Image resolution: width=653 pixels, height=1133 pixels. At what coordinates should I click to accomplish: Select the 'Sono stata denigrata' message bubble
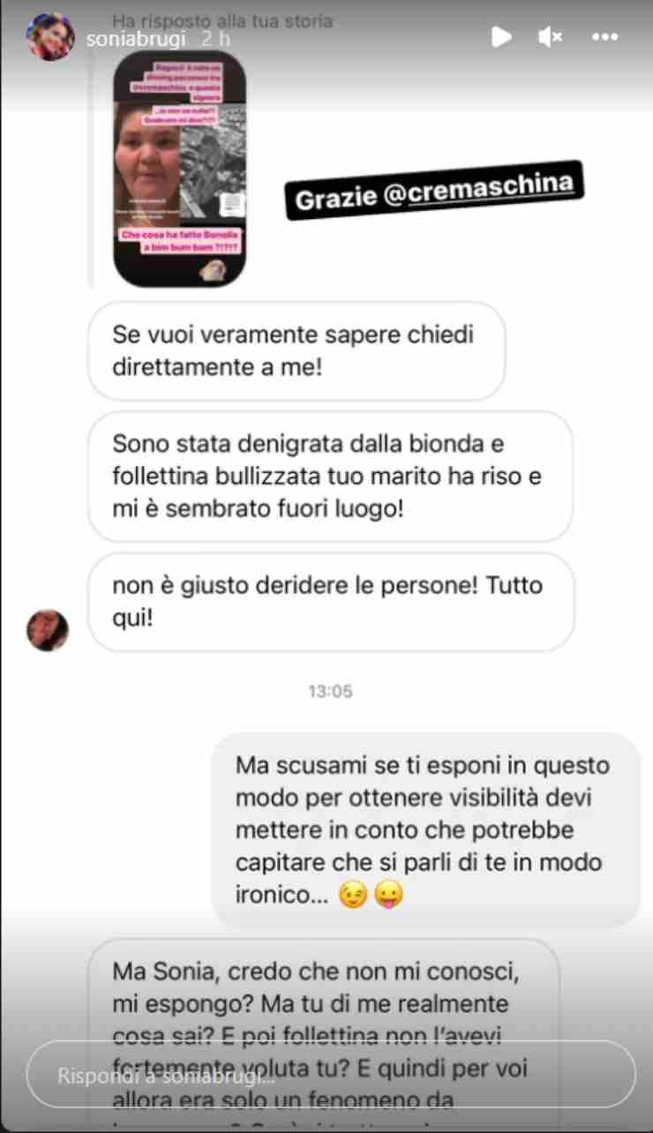(x=331, y=476)
